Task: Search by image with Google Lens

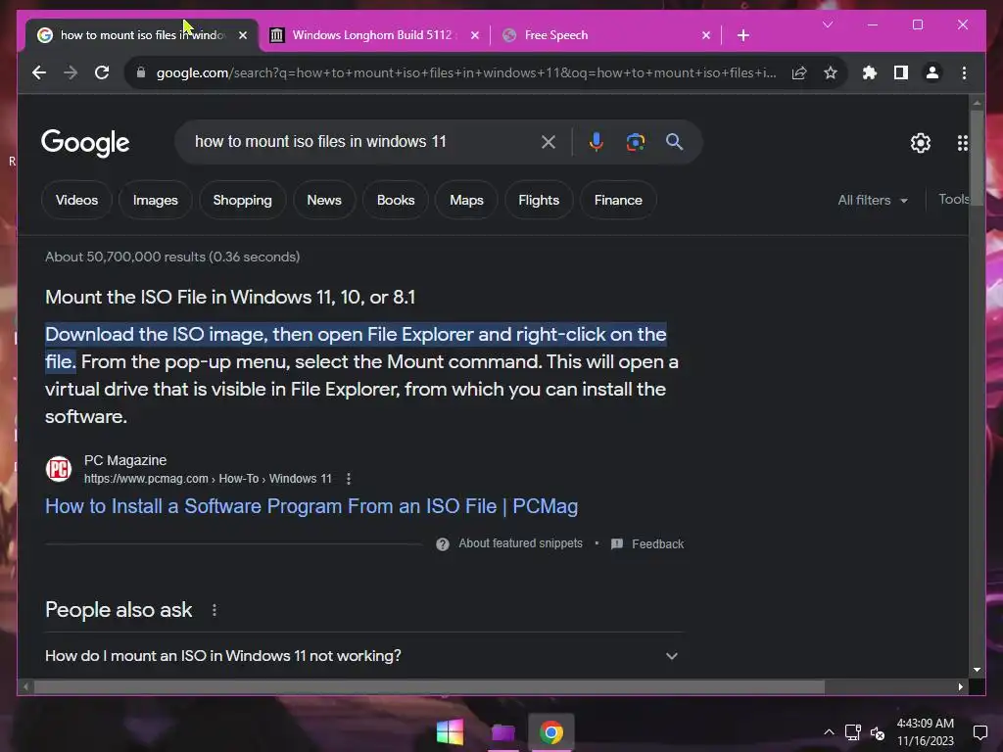Action: click(635, 142)
